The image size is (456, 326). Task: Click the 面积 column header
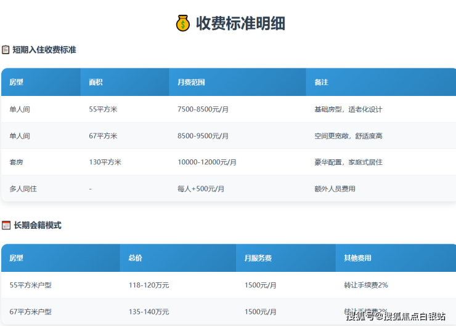[x=96, y=82]
